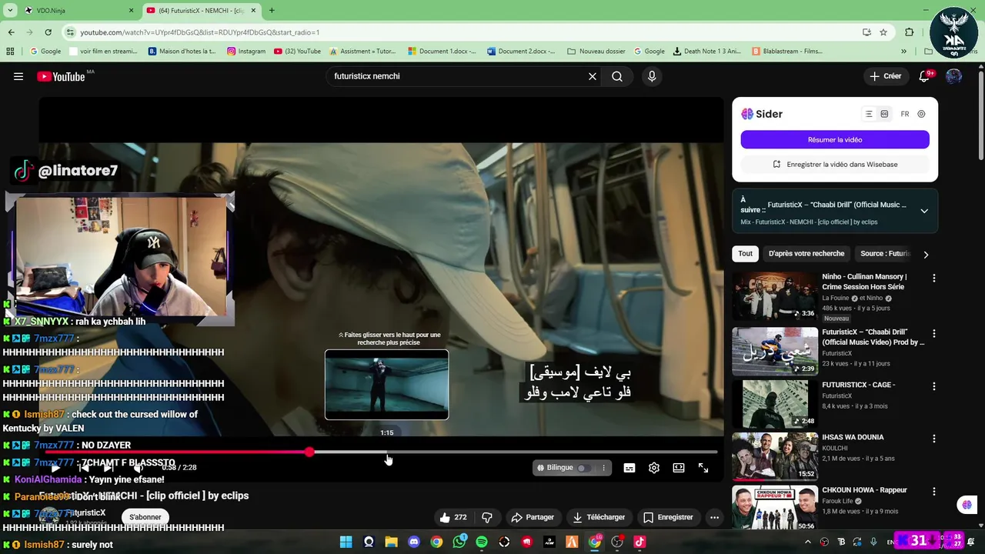This screenshot has width=985, height=554.
Task: Enter fullscreen on the video player
Action: [x=703, y=468]
